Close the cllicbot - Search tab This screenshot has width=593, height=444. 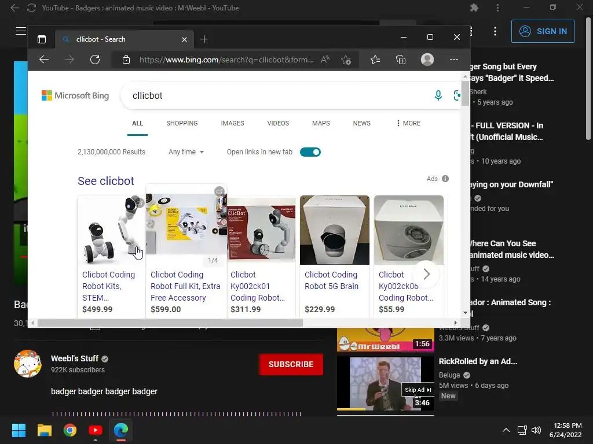pos(184,39)
